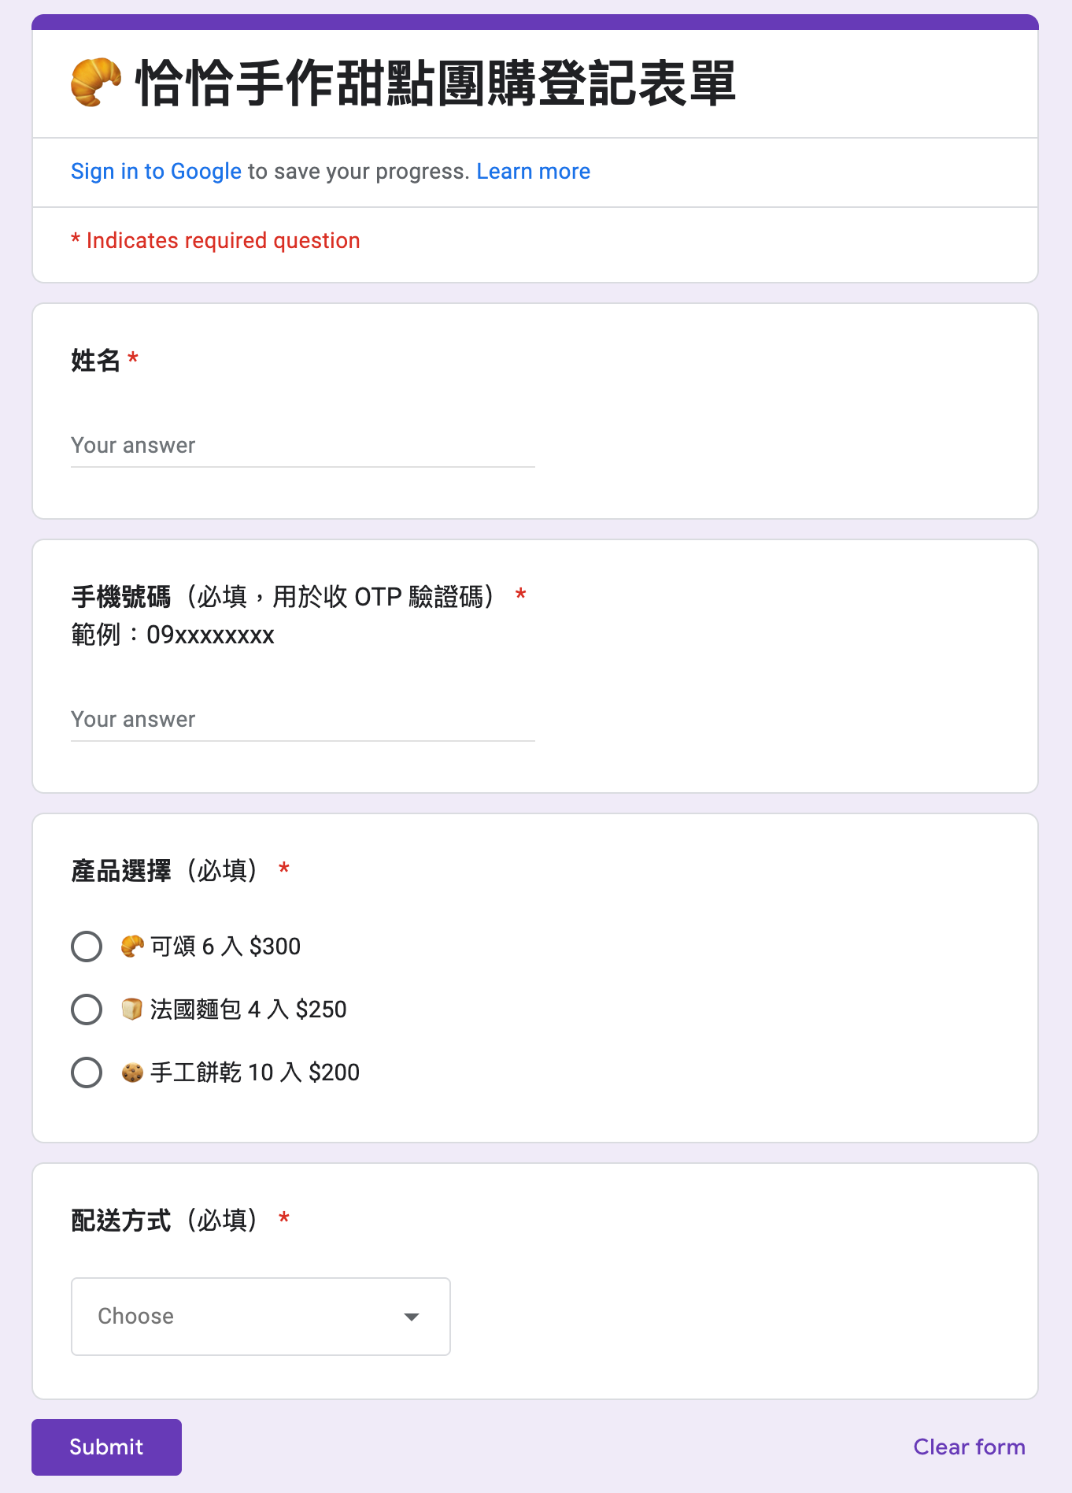Click the Clear form link

pos(969,1447)
